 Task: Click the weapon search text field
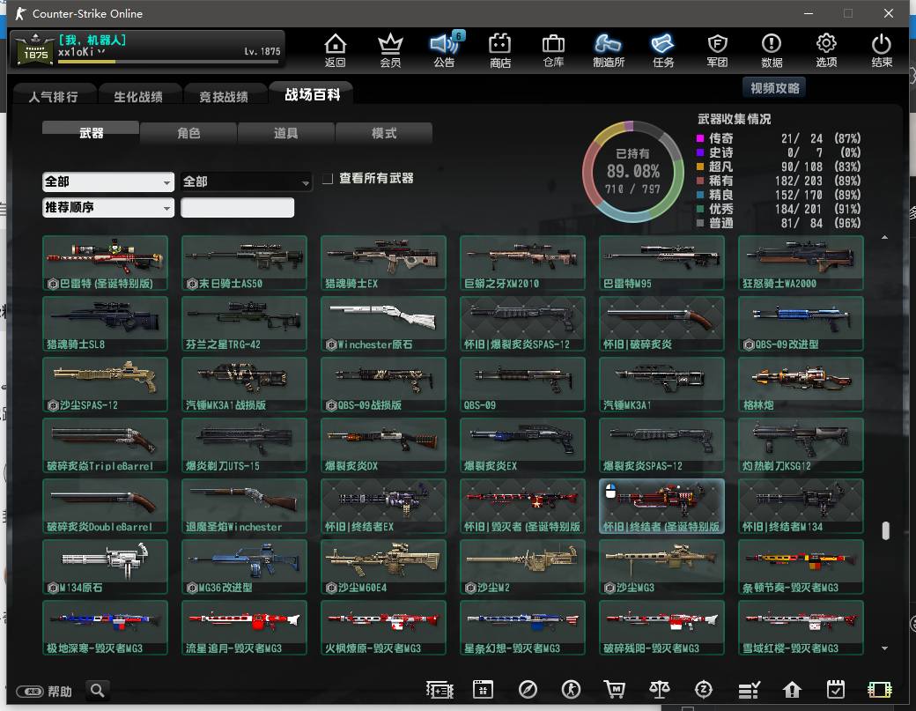pyautogui.click(x=237, y=207)
